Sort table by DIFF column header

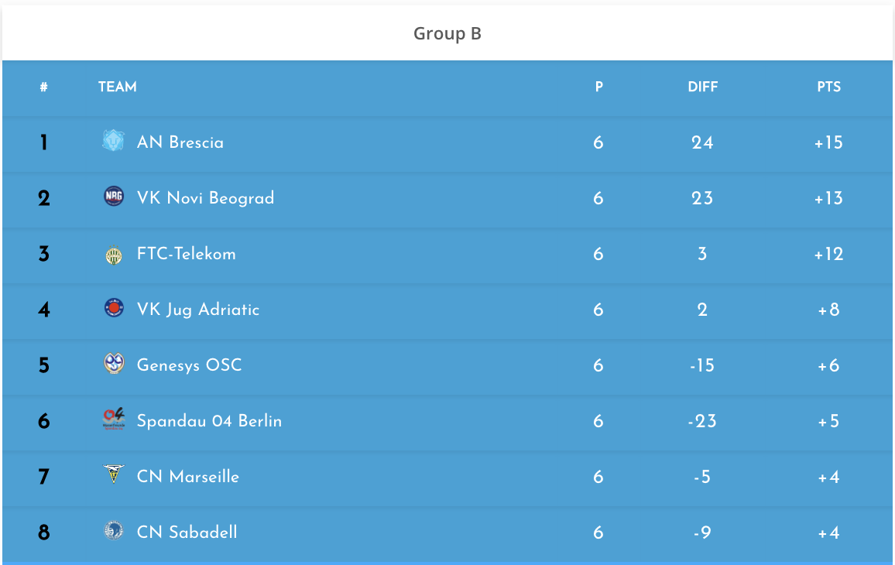703,87
